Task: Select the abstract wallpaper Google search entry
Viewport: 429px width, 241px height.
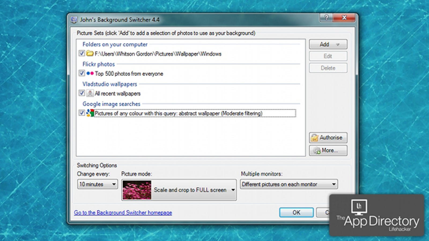Action: pos(195,113)
